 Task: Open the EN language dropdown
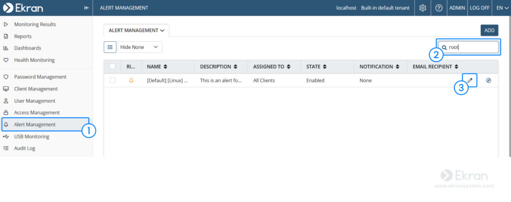[x=502, y=8]
